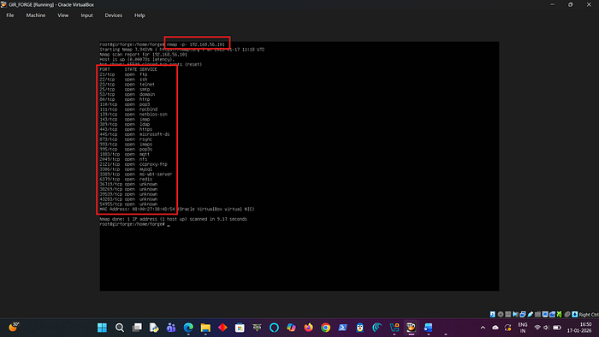Open the Windows Start menu
This screenshot has height=337, width=599.
102,328
